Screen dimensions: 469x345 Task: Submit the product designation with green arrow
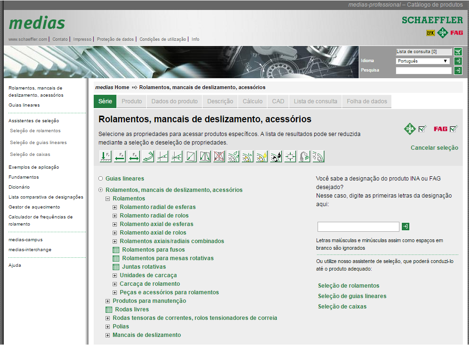pyautogui.click(x=405, y=227)
